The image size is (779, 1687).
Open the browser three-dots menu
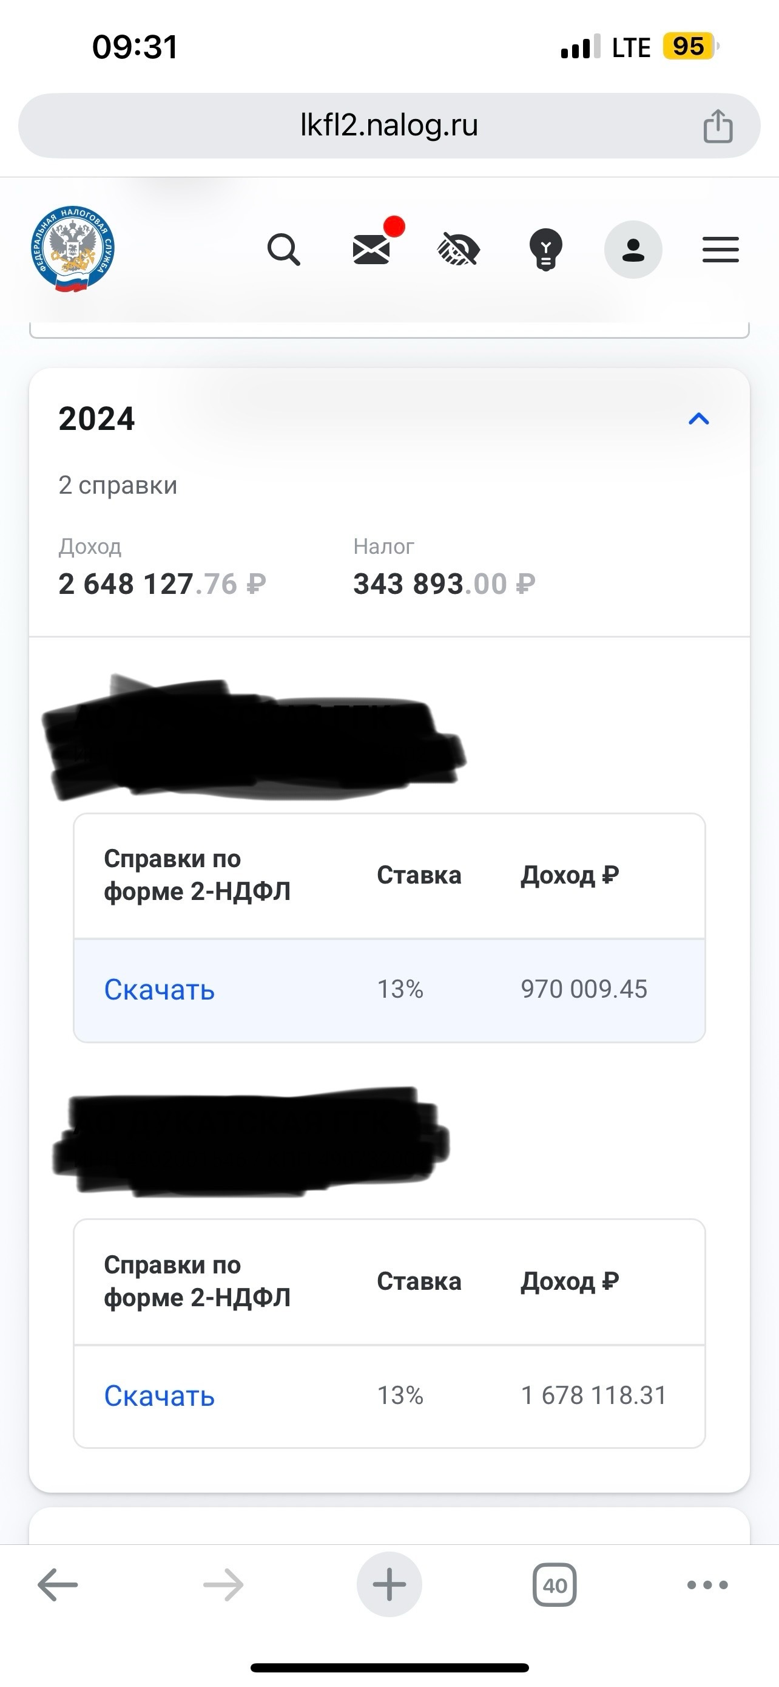click(707, 1586)
